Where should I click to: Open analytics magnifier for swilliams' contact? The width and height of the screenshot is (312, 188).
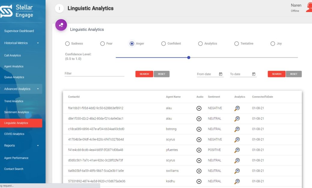[x=237, y=171]
